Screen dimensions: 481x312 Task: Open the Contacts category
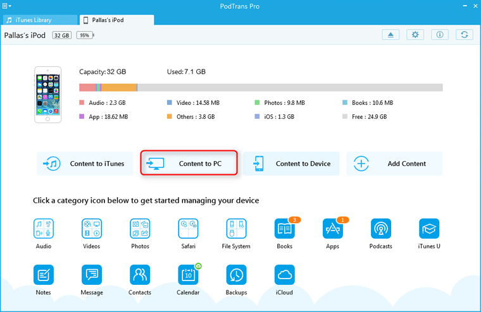[x=140, y=275]
